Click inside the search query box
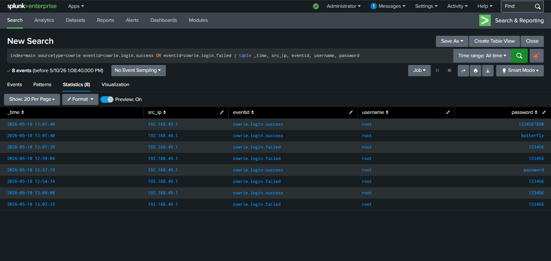Image resolution: width=551 pixels, height=261 pixels. (x=230, y=56)
